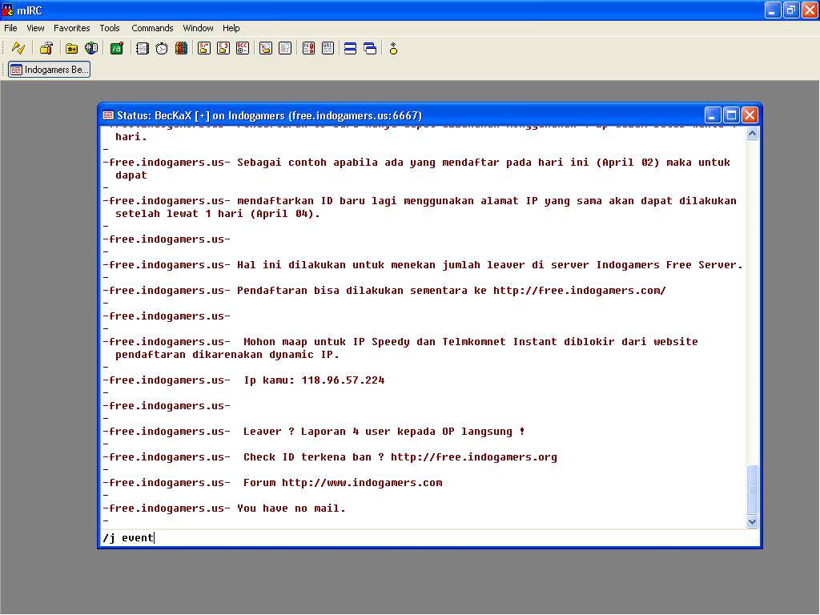
Task: Select the Indogamers Be... switchbar button
Action: coord(49,70)
